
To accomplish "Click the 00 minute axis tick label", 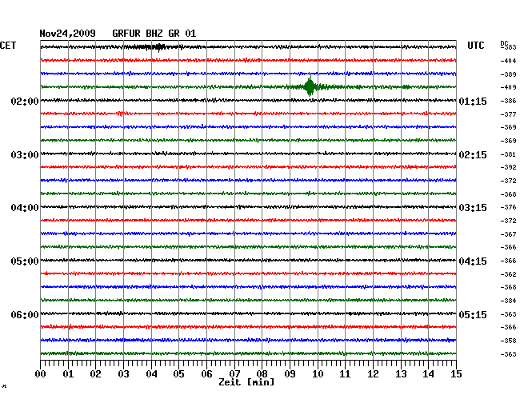I will [x=41, y=373].
